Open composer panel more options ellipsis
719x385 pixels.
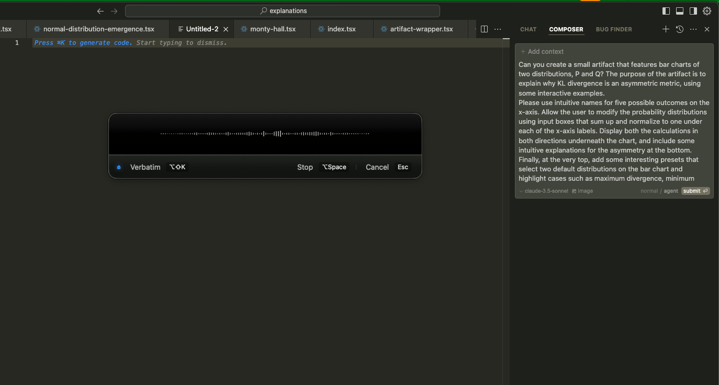pos(693,29)
